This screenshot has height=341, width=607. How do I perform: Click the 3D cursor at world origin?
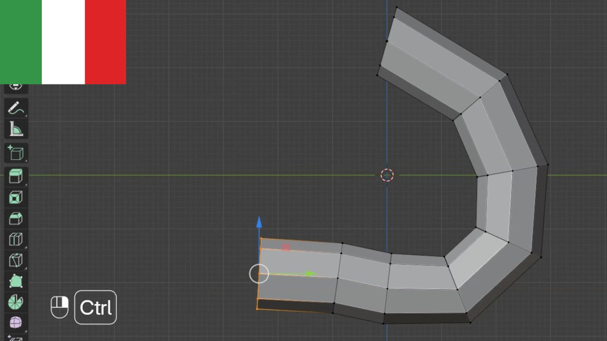(x=387, y=175)
